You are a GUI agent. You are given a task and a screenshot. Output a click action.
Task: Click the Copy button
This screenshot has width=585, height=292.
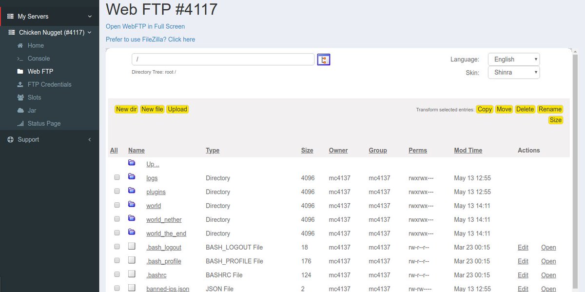click(485, 109)
